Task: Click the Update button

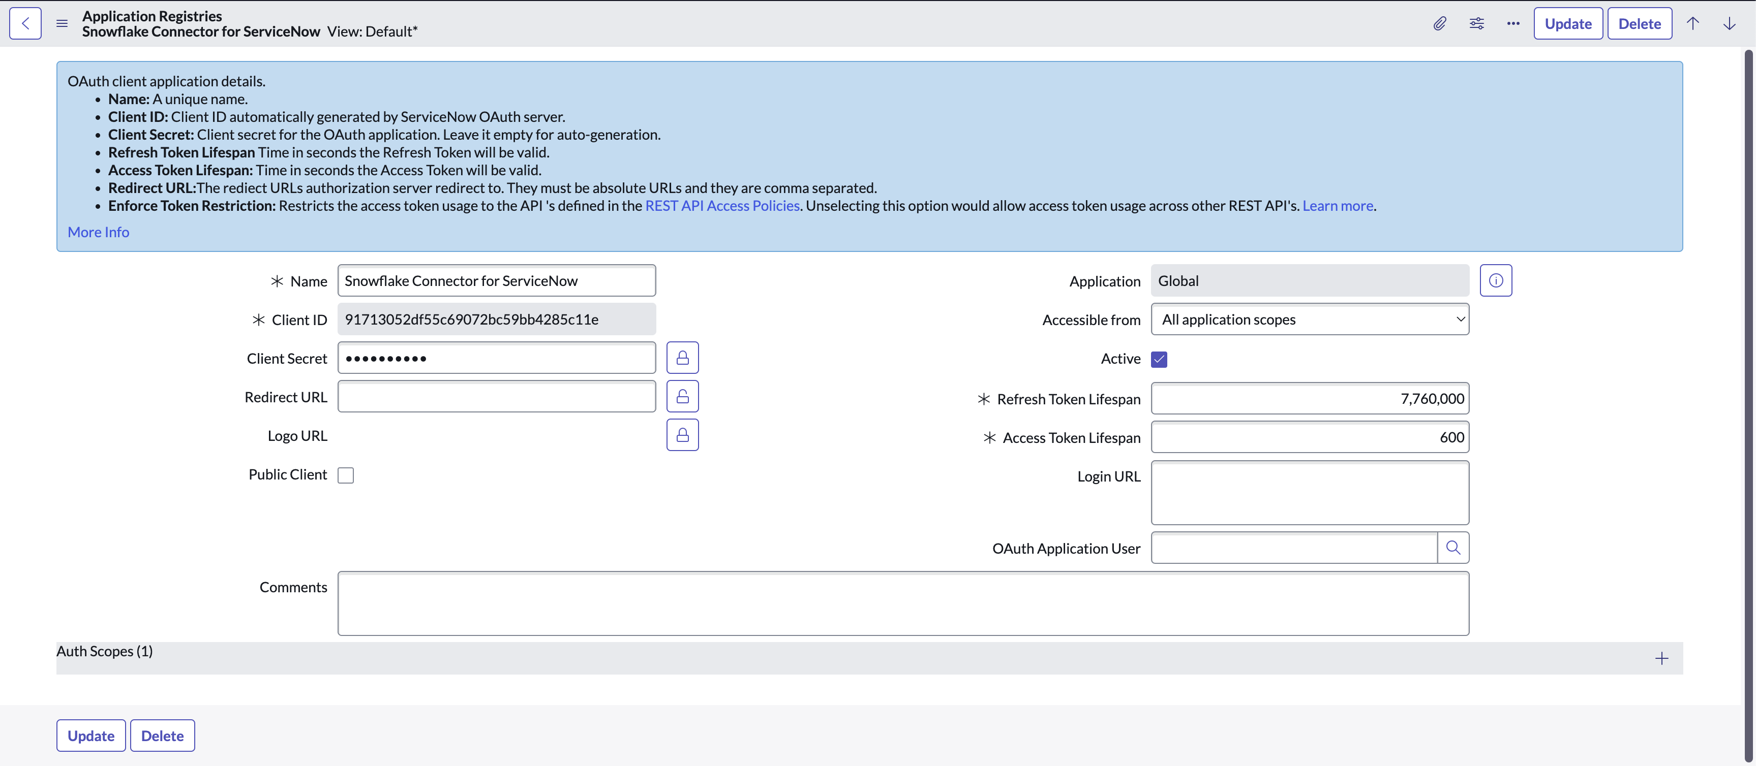Action: tap(1568, 23)
